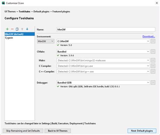The height and width of the screenshot is (135, 160).
Task: Browse for CMake executable with ellipsis button
Action: click(153, 52)
